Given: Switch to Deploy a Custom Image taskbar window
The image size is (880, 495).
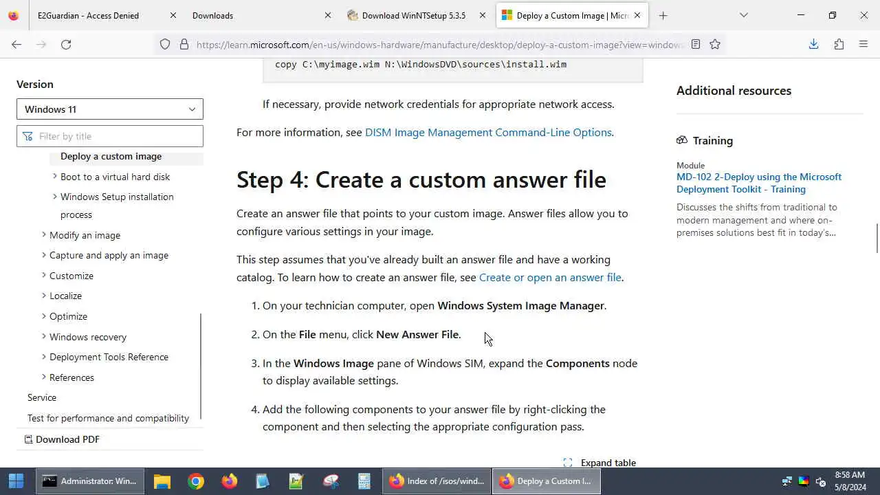Looking at the screenshot, I should point(547,481).
